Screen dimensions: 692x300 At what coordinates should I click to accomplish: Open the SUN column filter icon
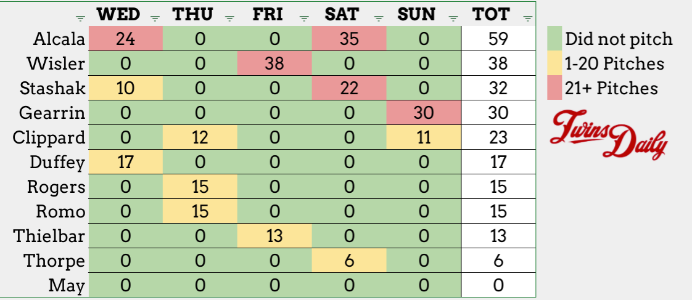[x=454, y=17]
